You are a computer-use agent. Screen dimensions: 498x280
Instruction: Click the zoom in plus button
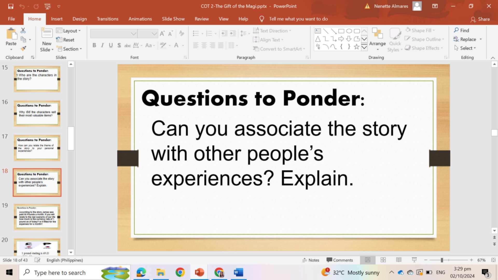tap(471, 260)
